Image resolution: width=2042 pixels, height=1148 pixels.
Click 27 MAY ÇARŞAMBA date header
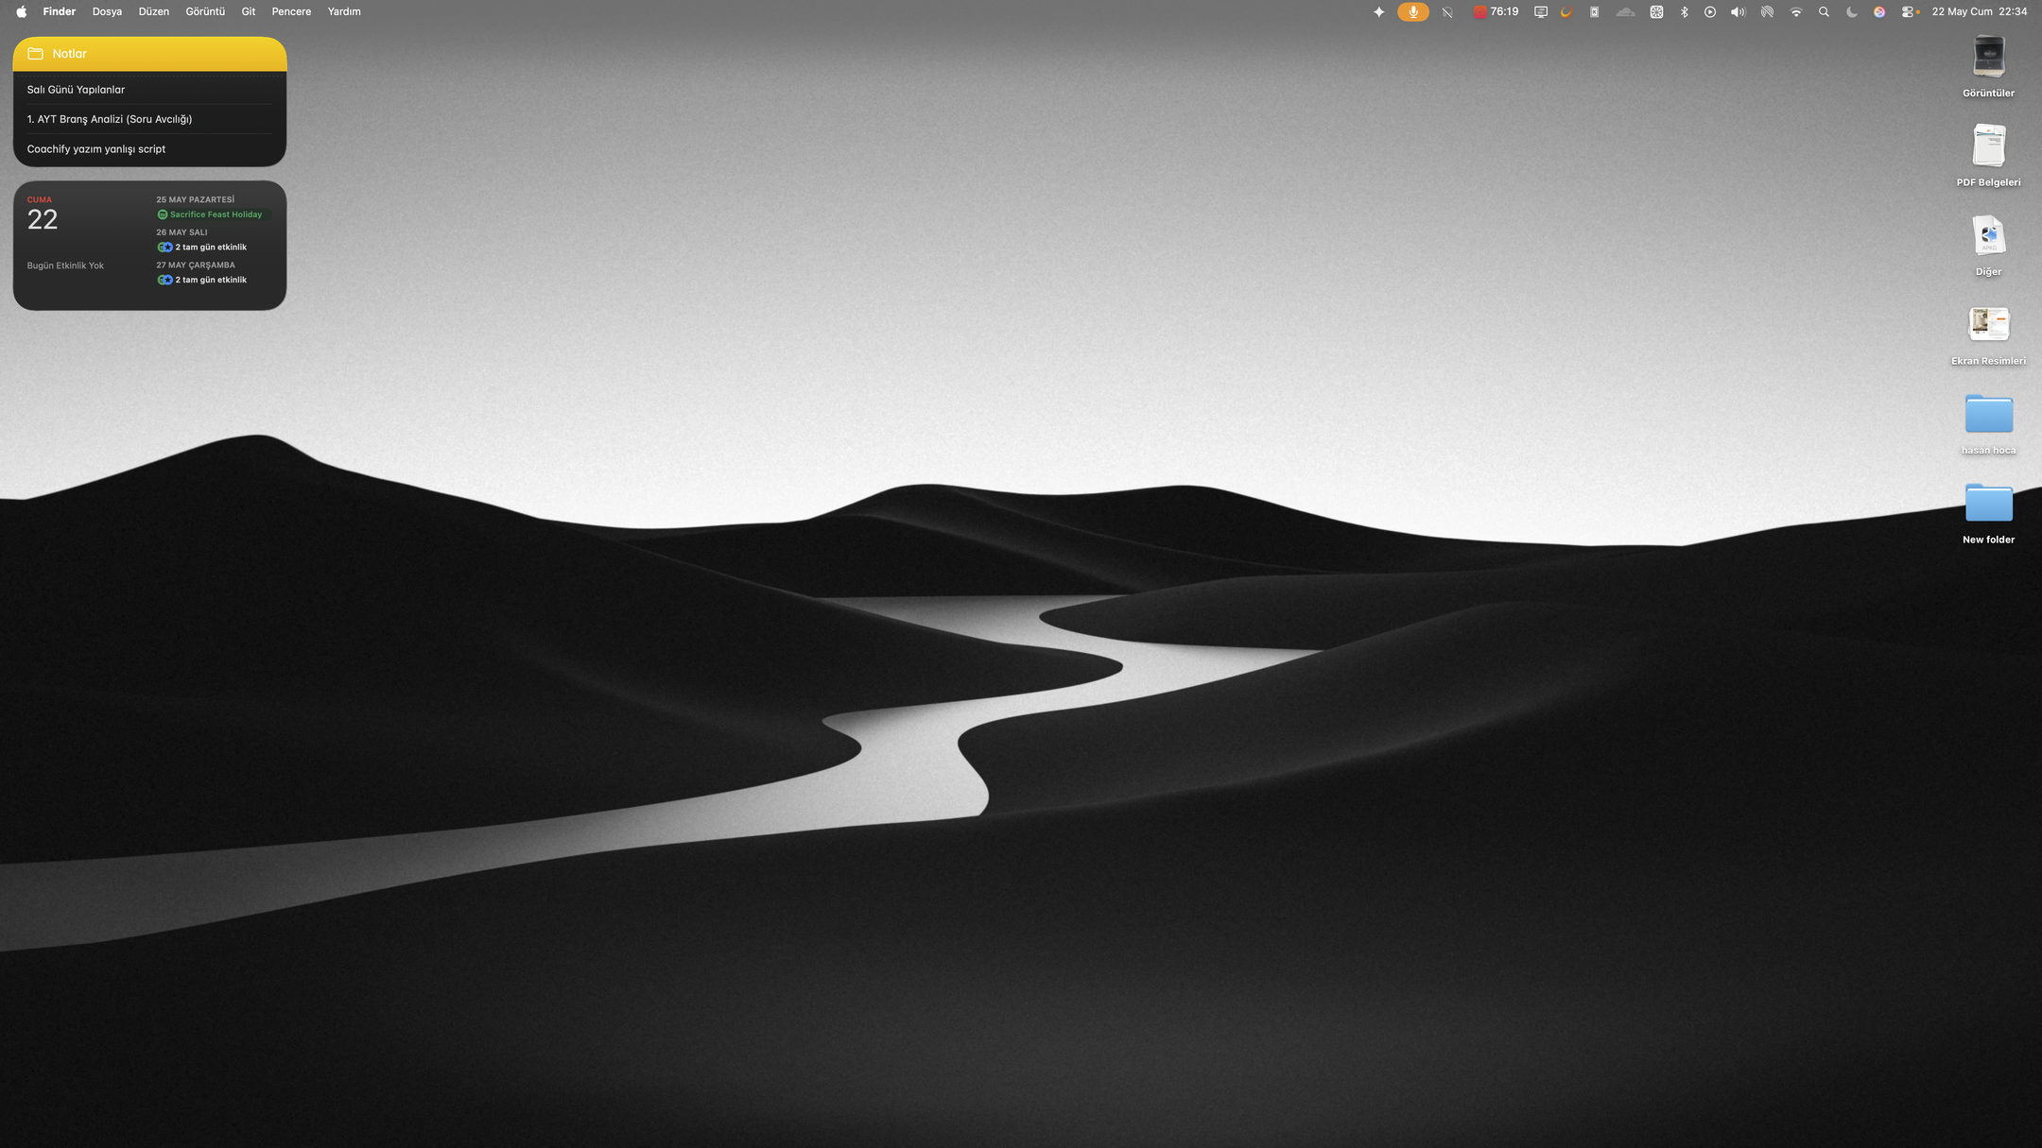(196, 265)
